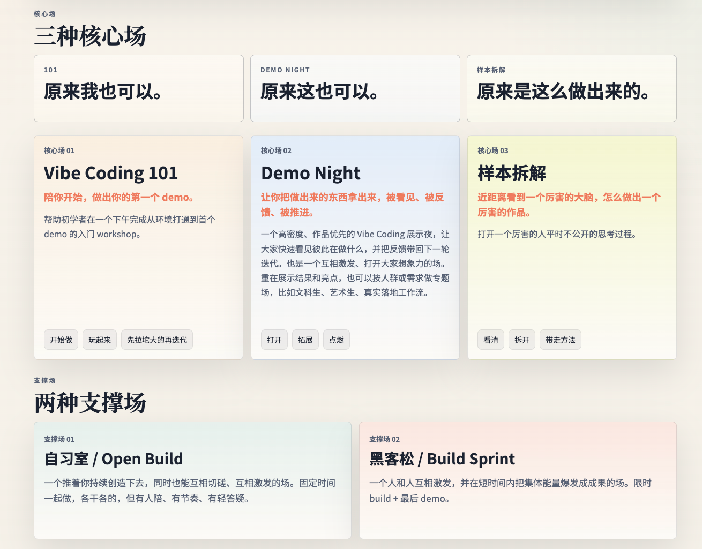702x549 pixels.
Task: Click the 开始做 tag chip
Action: 61,340
